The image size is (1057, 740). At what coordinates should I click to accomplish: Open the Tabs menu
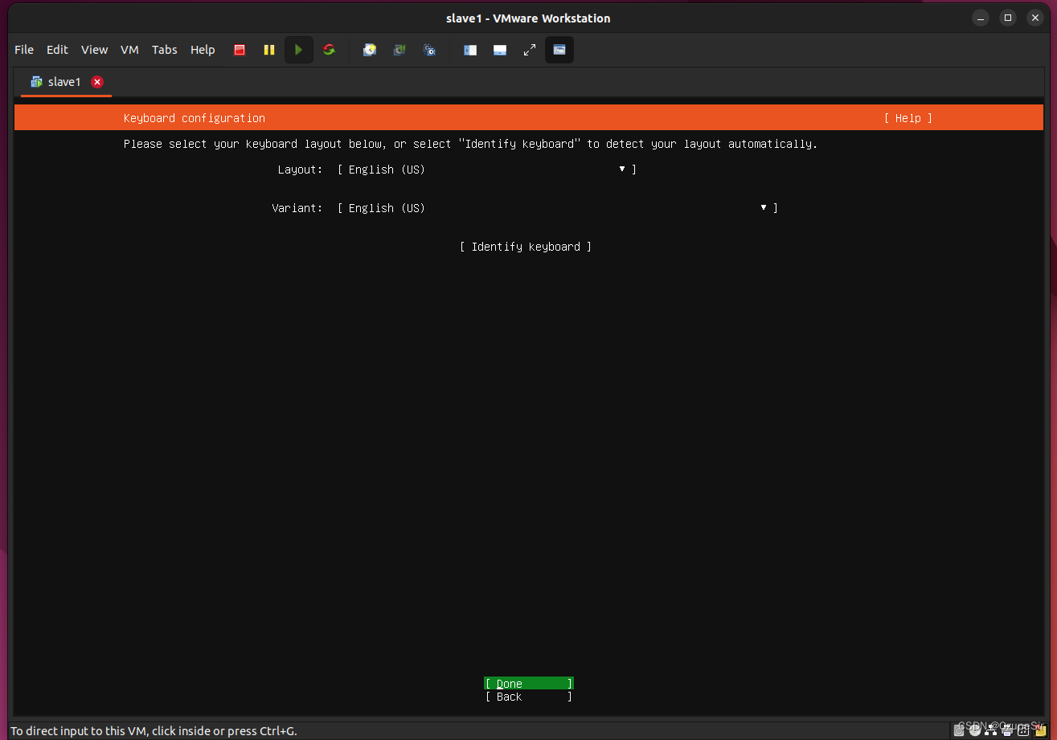point(165,50)
